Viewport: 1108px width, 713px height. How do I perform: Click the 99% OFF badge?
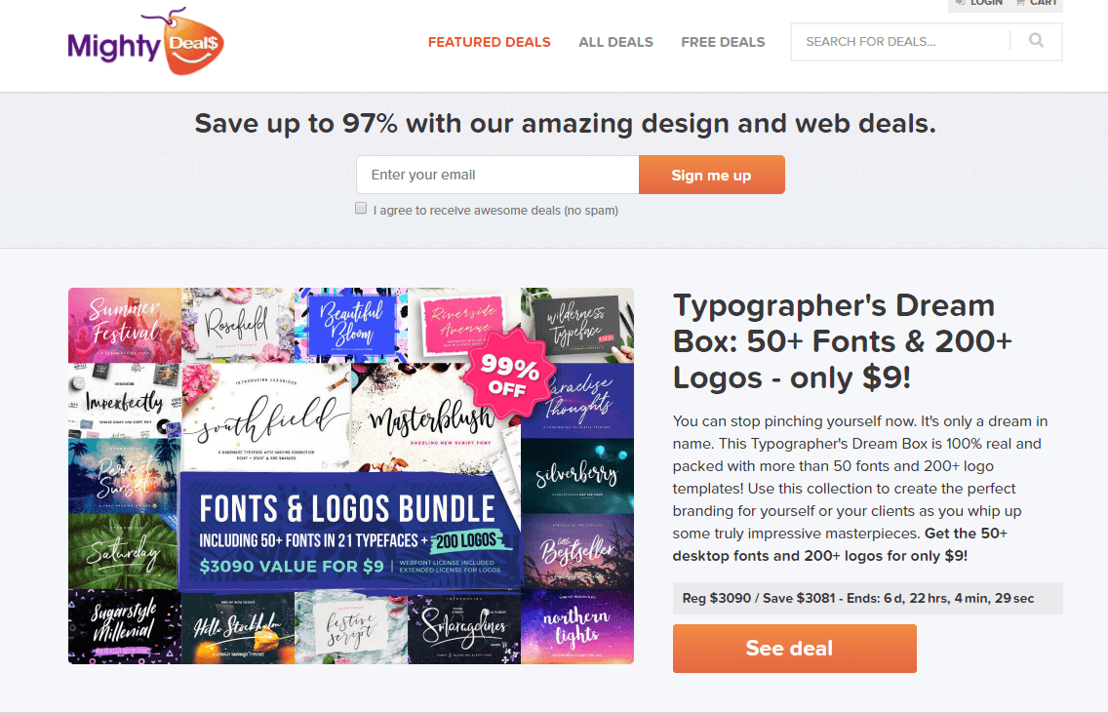[x=508, y=375]
